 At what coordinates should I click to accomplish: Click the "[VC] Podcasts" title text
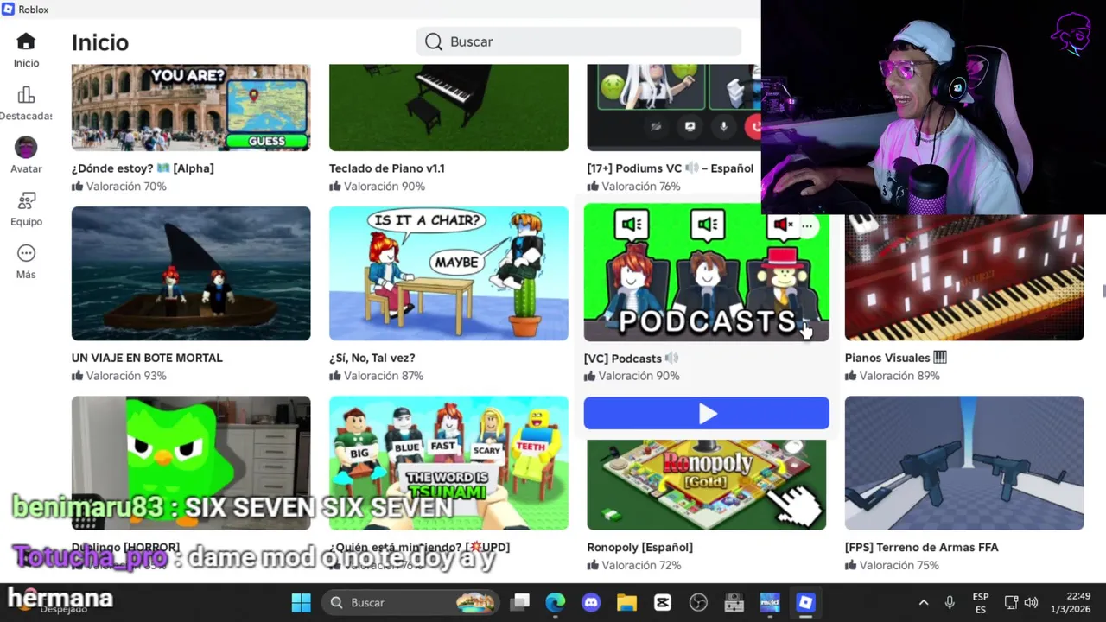(623, 359)
